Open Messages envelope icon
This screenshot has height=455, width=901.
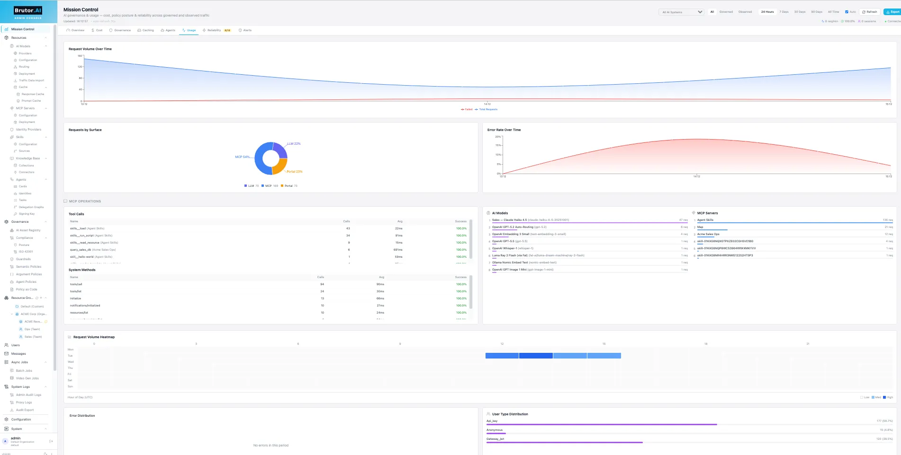[6, 354]
